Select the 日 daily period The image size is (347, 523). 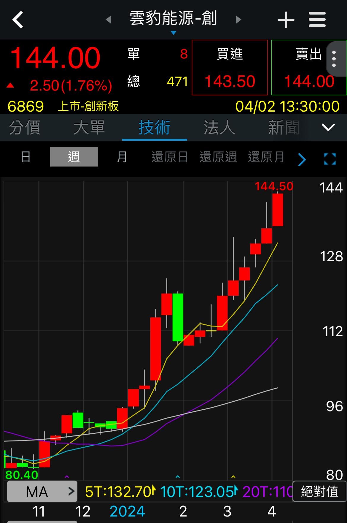(x=26, y=157)
